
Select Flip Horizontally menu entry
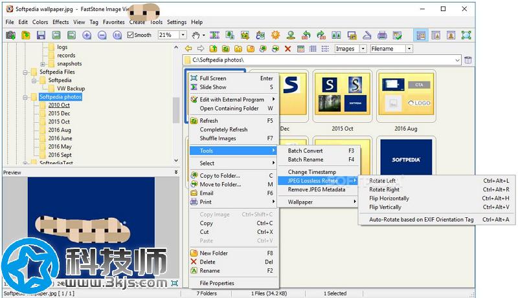click(x=437, y=198)
